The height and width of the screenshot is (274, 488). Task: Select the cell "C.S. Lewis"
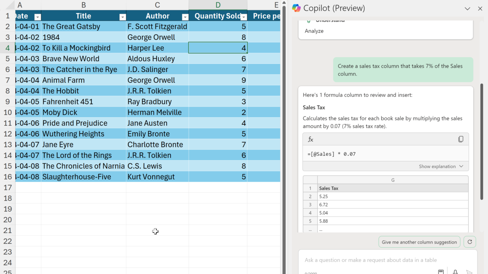[x=157, y=166]
